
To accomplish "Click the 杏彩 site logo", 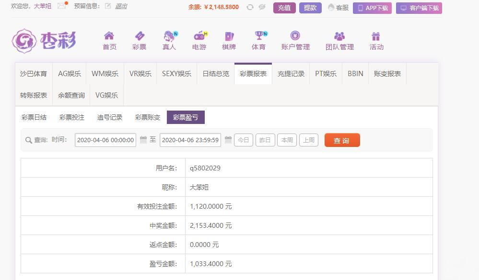I will [44, 41].
